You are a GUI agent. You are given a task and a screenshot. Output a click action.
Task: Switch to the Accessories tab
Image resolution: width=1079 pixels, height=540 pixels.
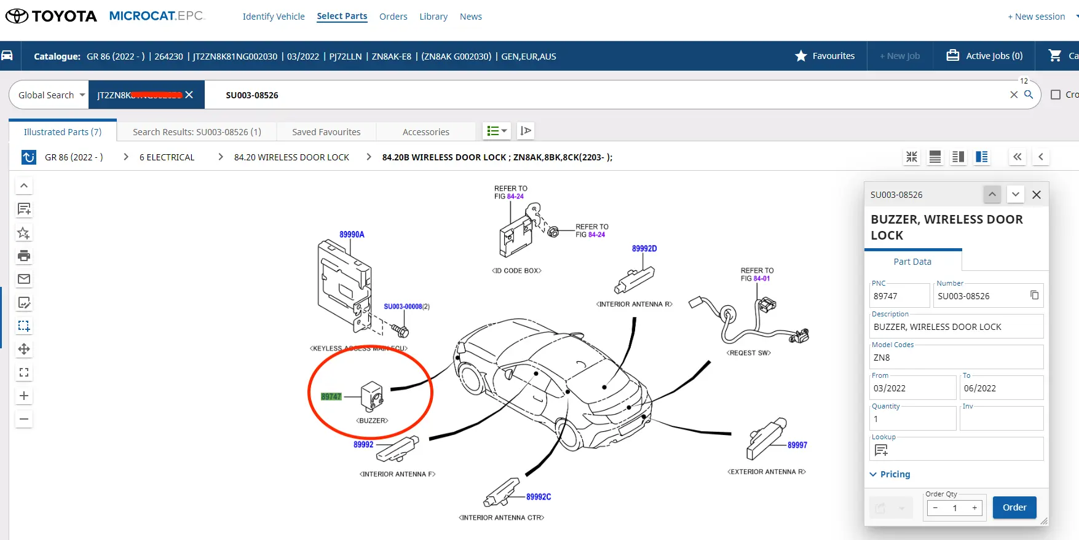(x=426, y=131)
